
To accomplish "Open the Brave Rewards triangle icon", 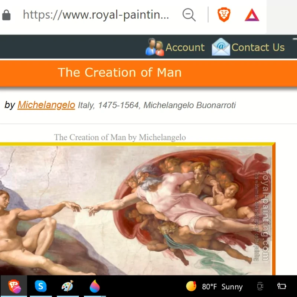I will pyautogui.click(x=252, y=15).
